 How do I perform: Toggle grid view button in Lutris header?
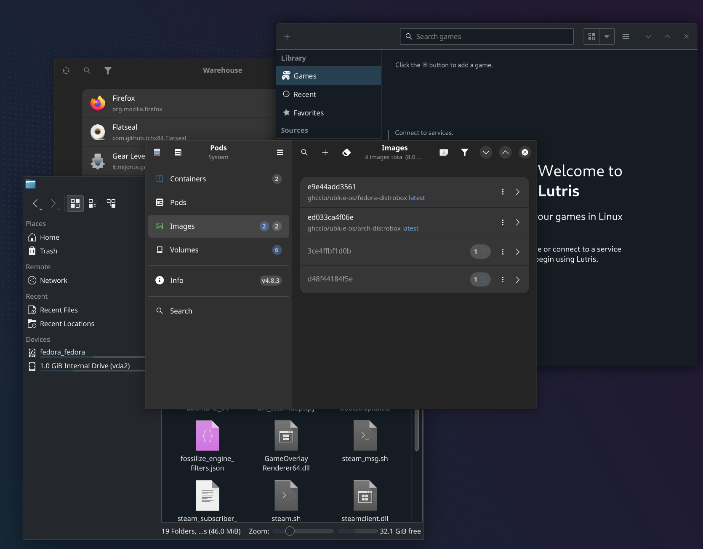point(591,37)
